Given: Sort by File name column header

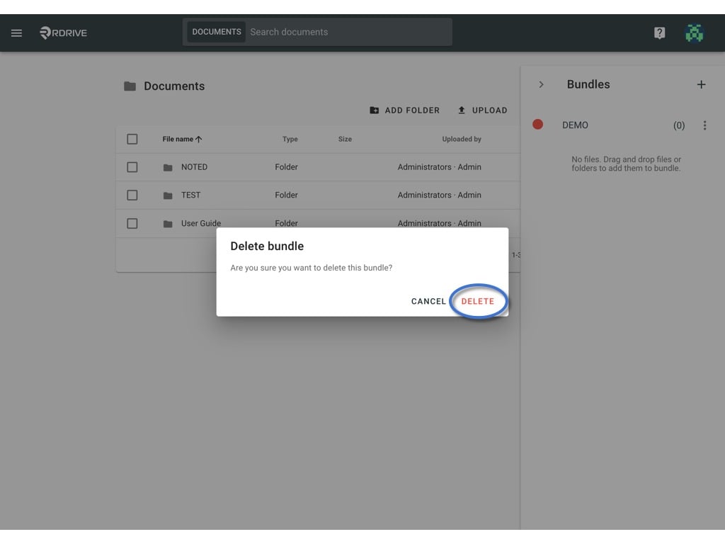Looking at the screenshot, I should click(x=182, y=139).
